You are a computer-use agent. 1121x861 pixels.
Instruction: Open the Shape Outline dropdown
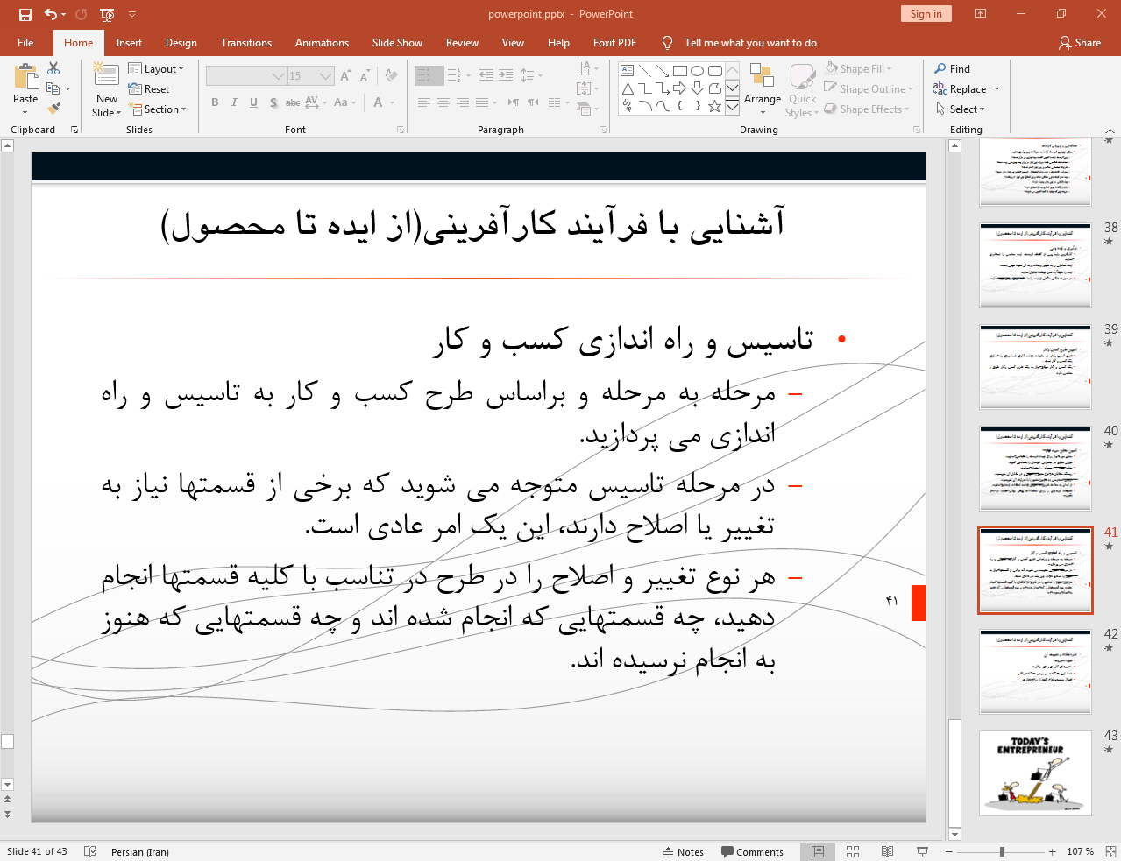[x=869, y=89]
